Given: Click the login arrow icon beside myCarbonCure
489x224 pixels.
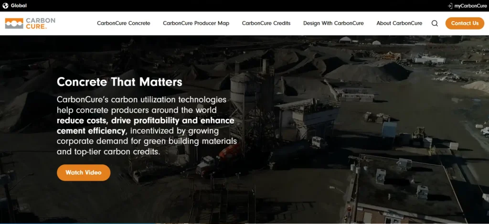Looking at the screenshot, I should (x=450, y=6).
